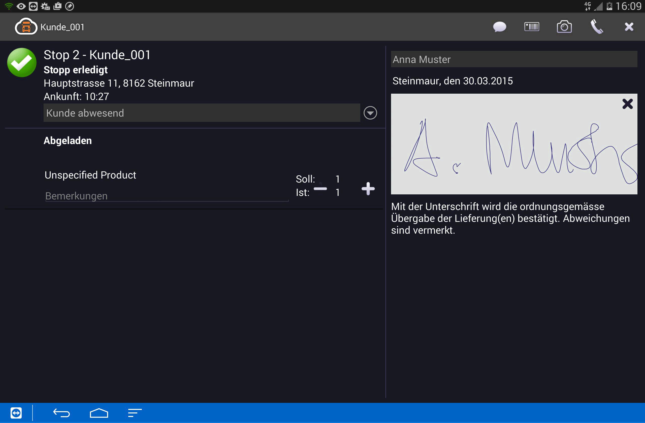Tap the barcode scanner icon
Viewport: 645px width, 423px height.
(x=531, y=27)
